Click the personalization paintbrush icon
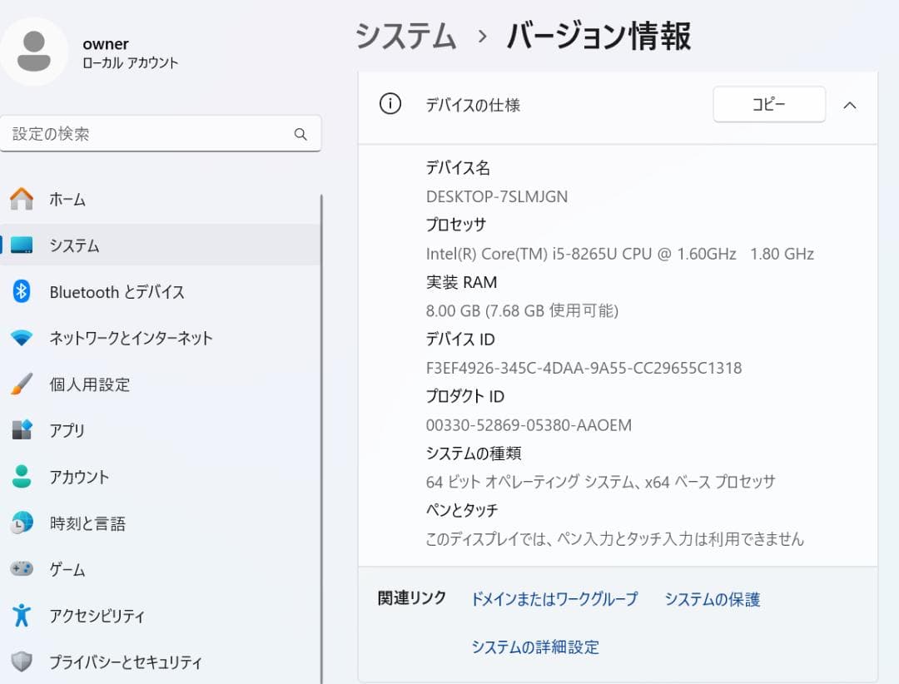The width and height of the screenshot is (899, 684). click(22, 384)
